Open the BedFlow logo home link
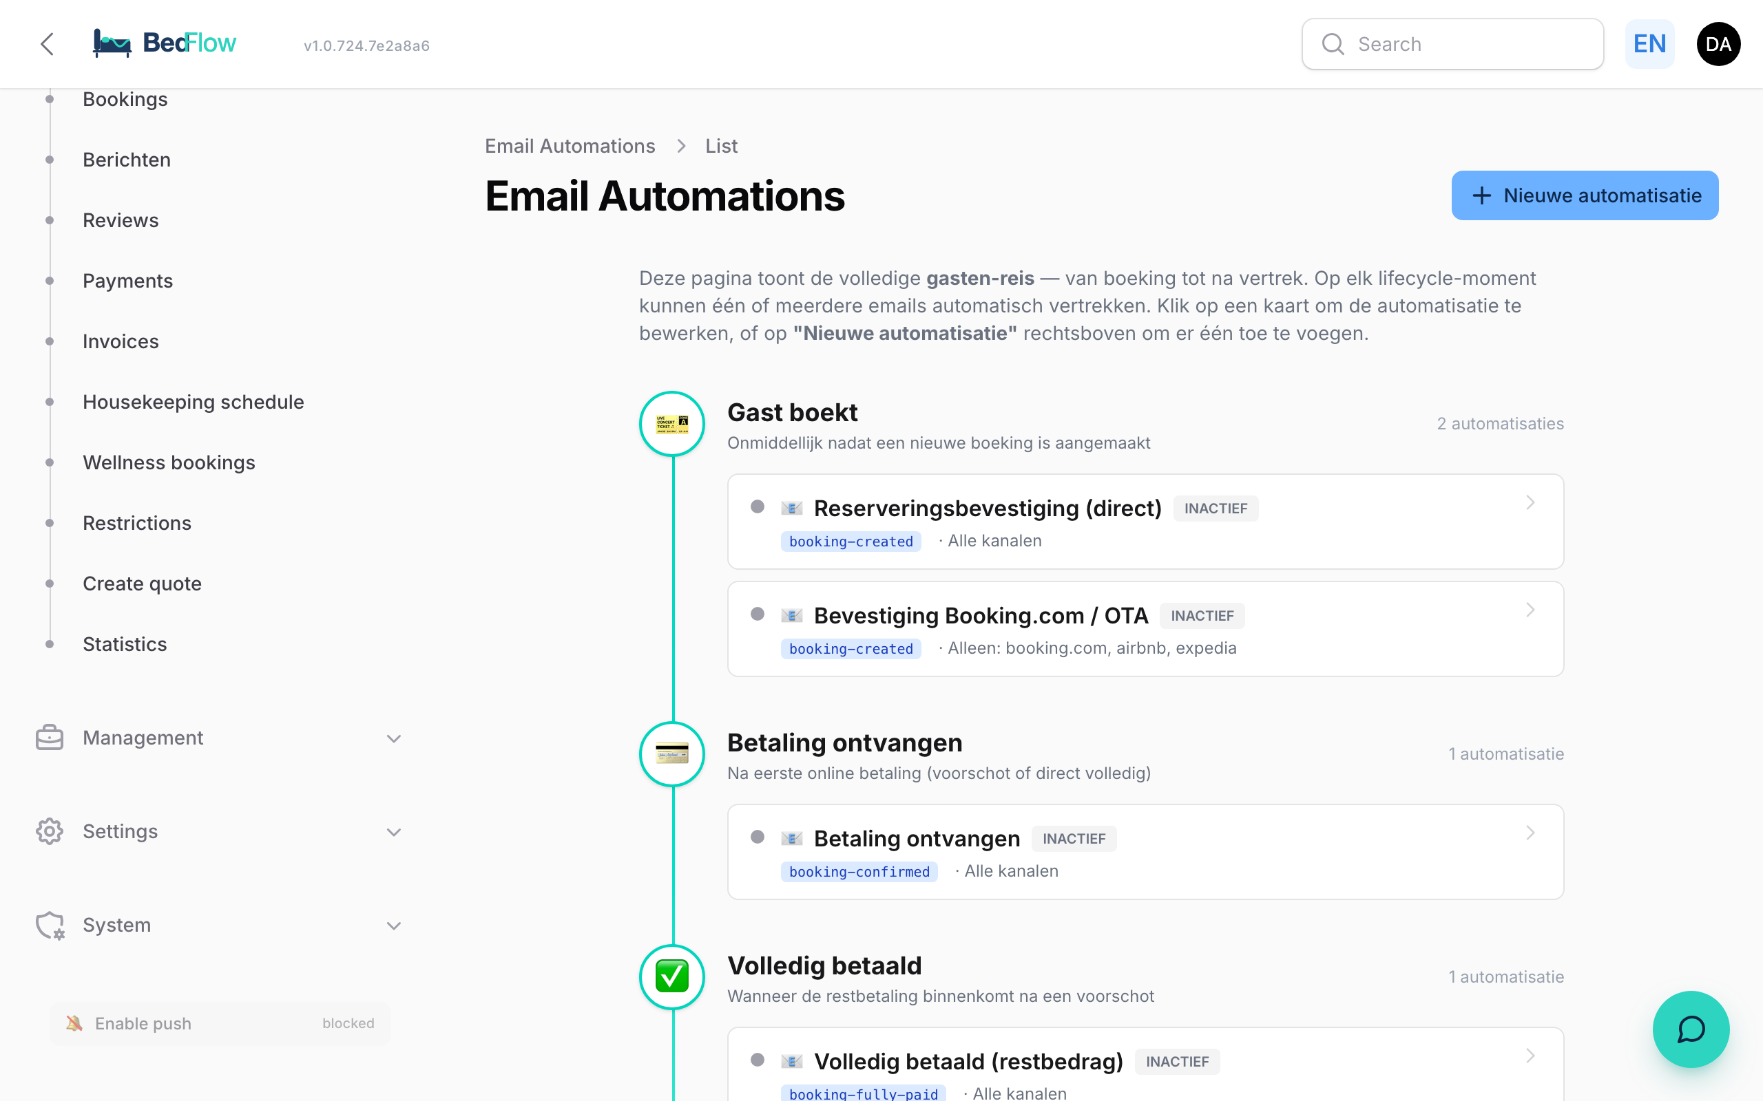1763x1101 pixels. [165, 43]
